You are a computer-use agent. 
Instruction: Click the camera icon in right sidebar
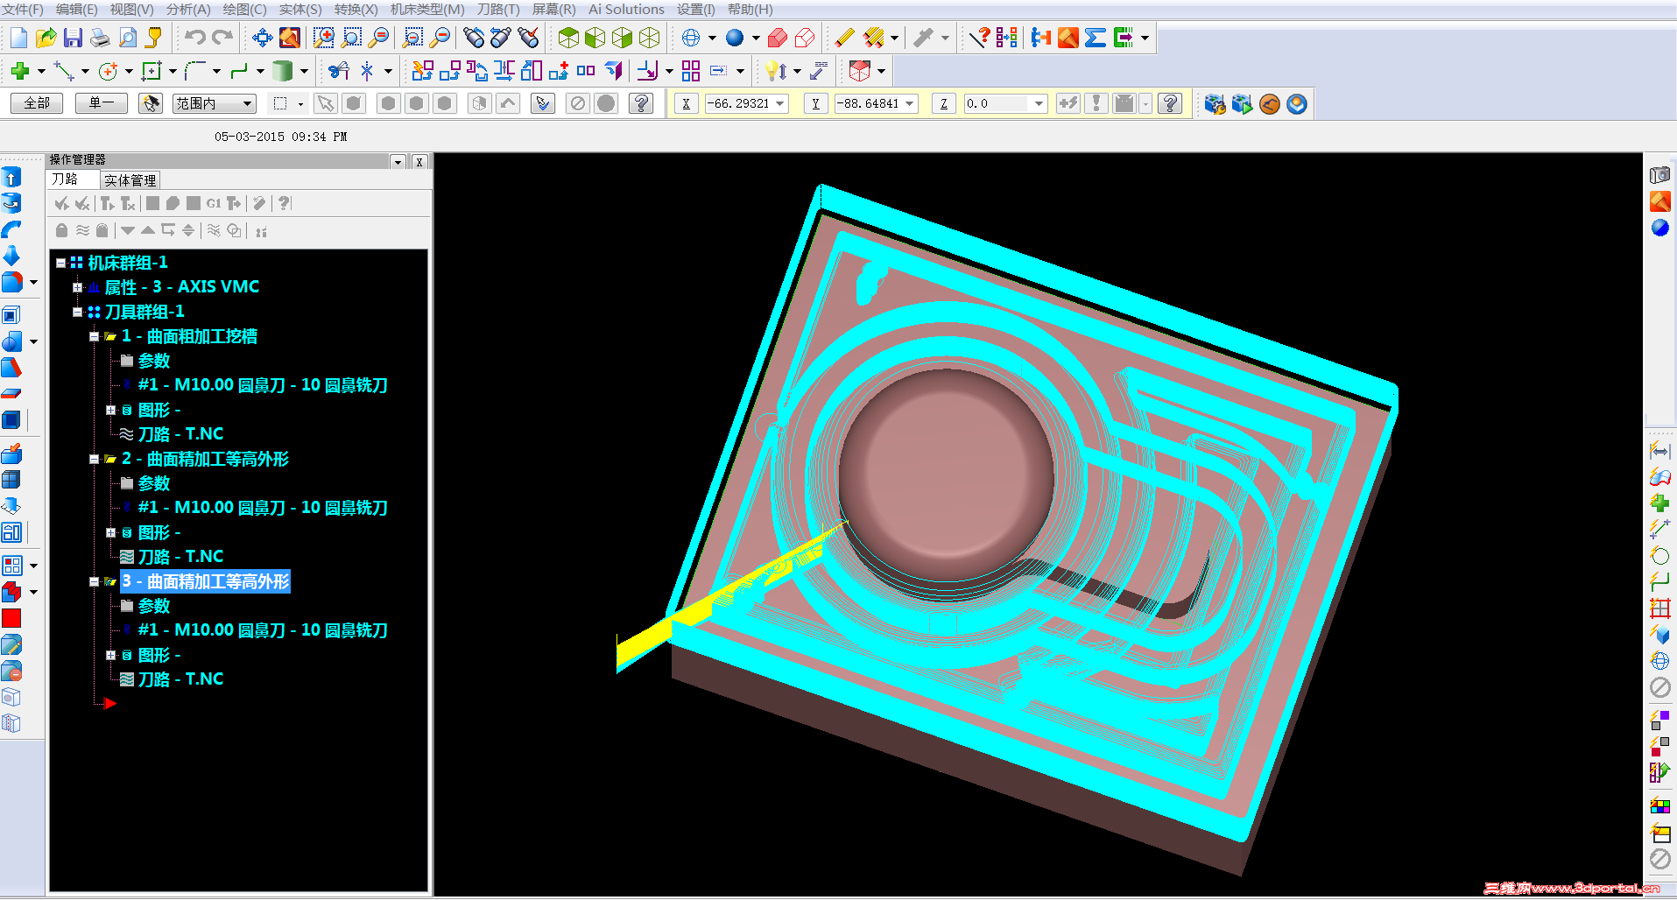pos(1659,175)
